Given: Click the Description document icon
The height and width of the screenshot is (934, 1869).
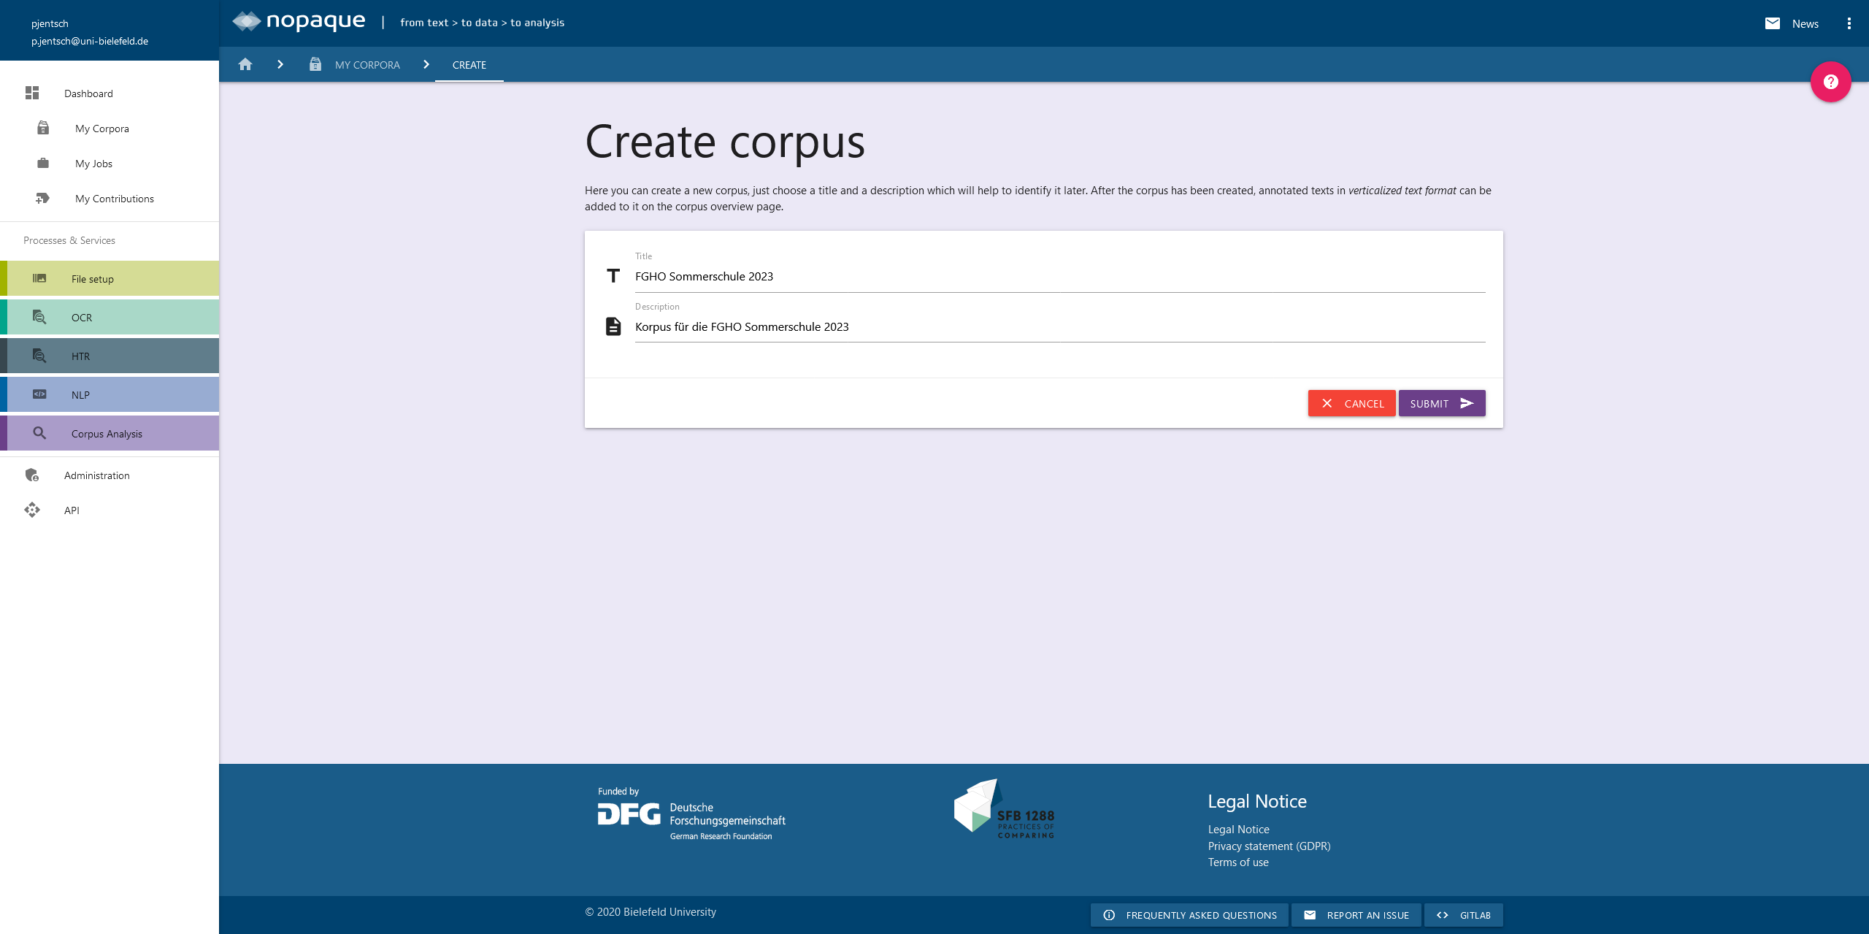Looking at the screenshot, I should (x=613, y=326).
